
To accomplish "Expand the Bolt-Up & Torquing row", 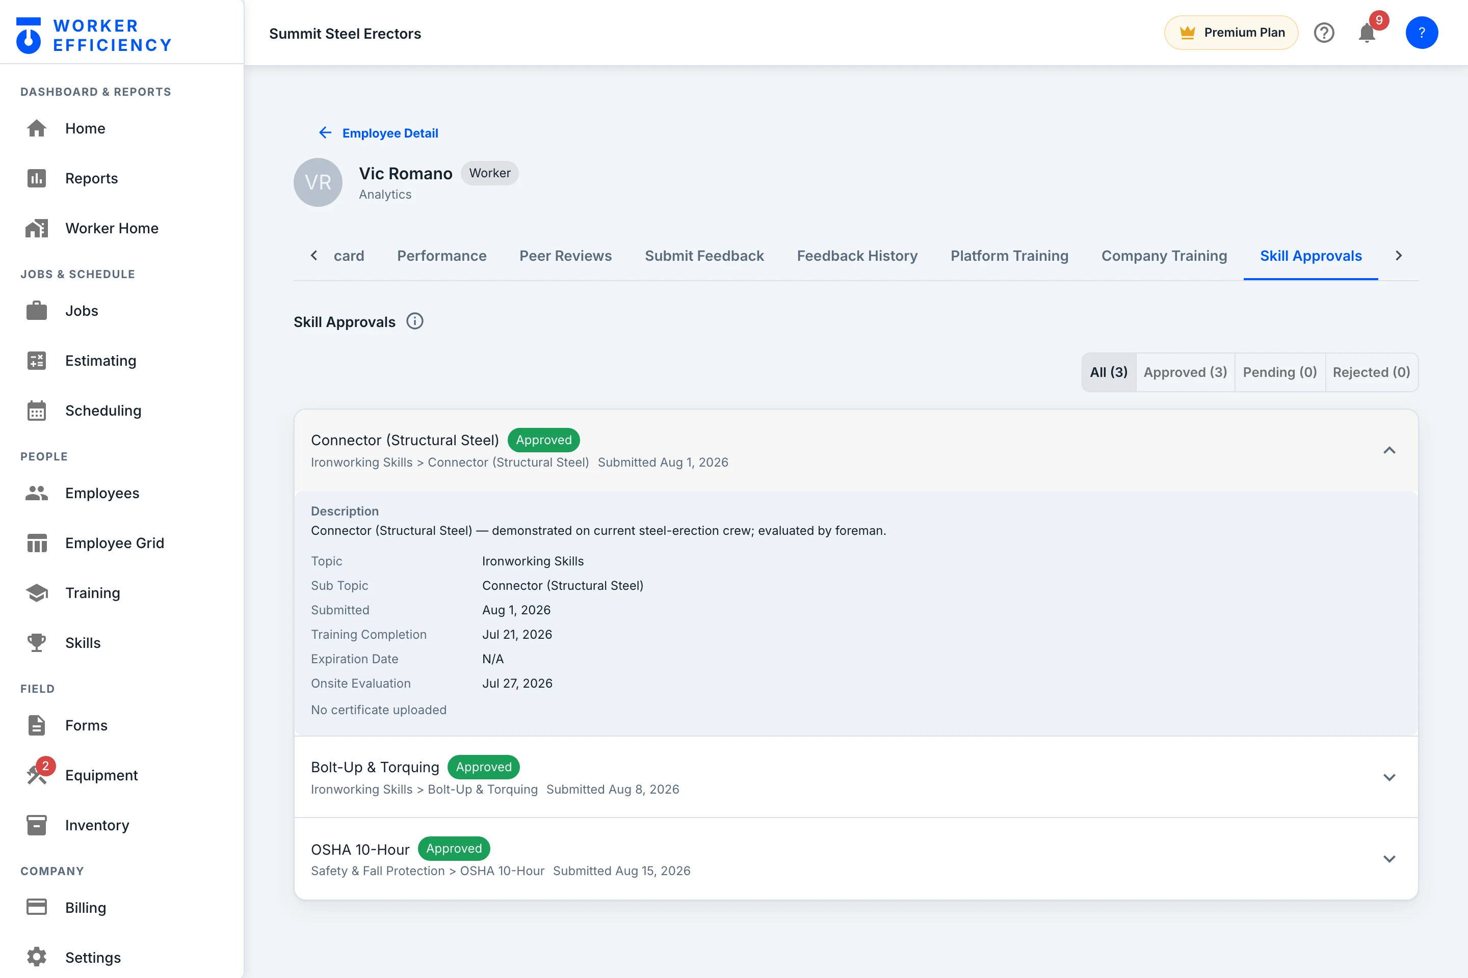I will pyautogui.click(x=1388, y=777).
